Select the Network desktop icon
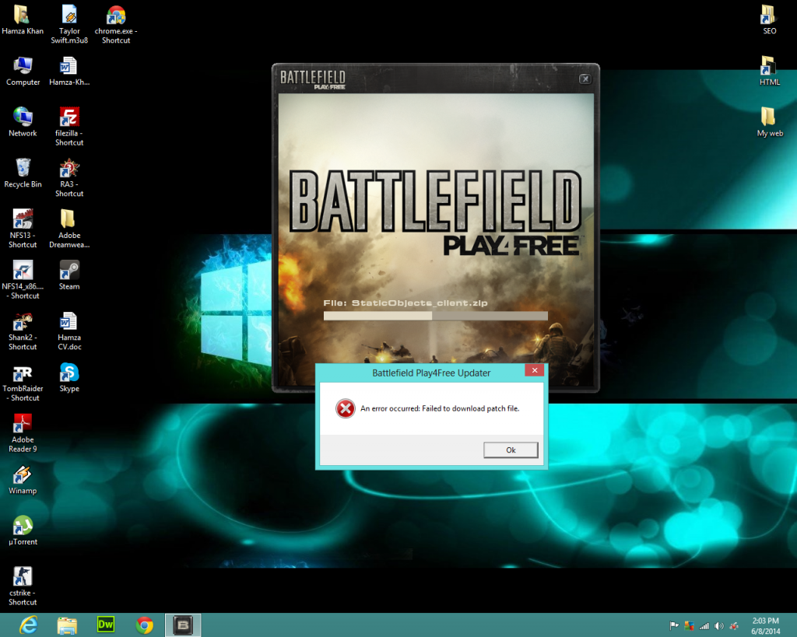Viewport: 797px width, 637px height. pos(23,122)
